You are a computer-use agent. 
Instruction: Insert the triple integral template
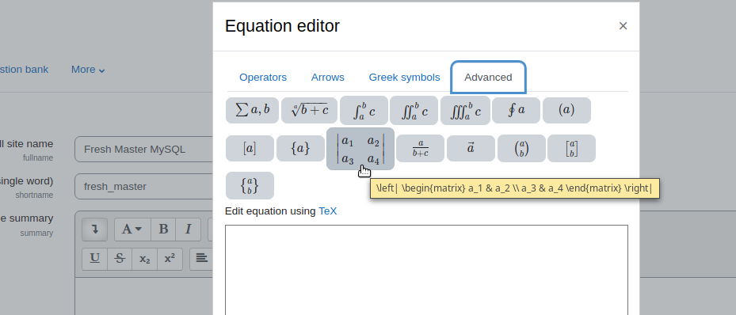[465, 111]
